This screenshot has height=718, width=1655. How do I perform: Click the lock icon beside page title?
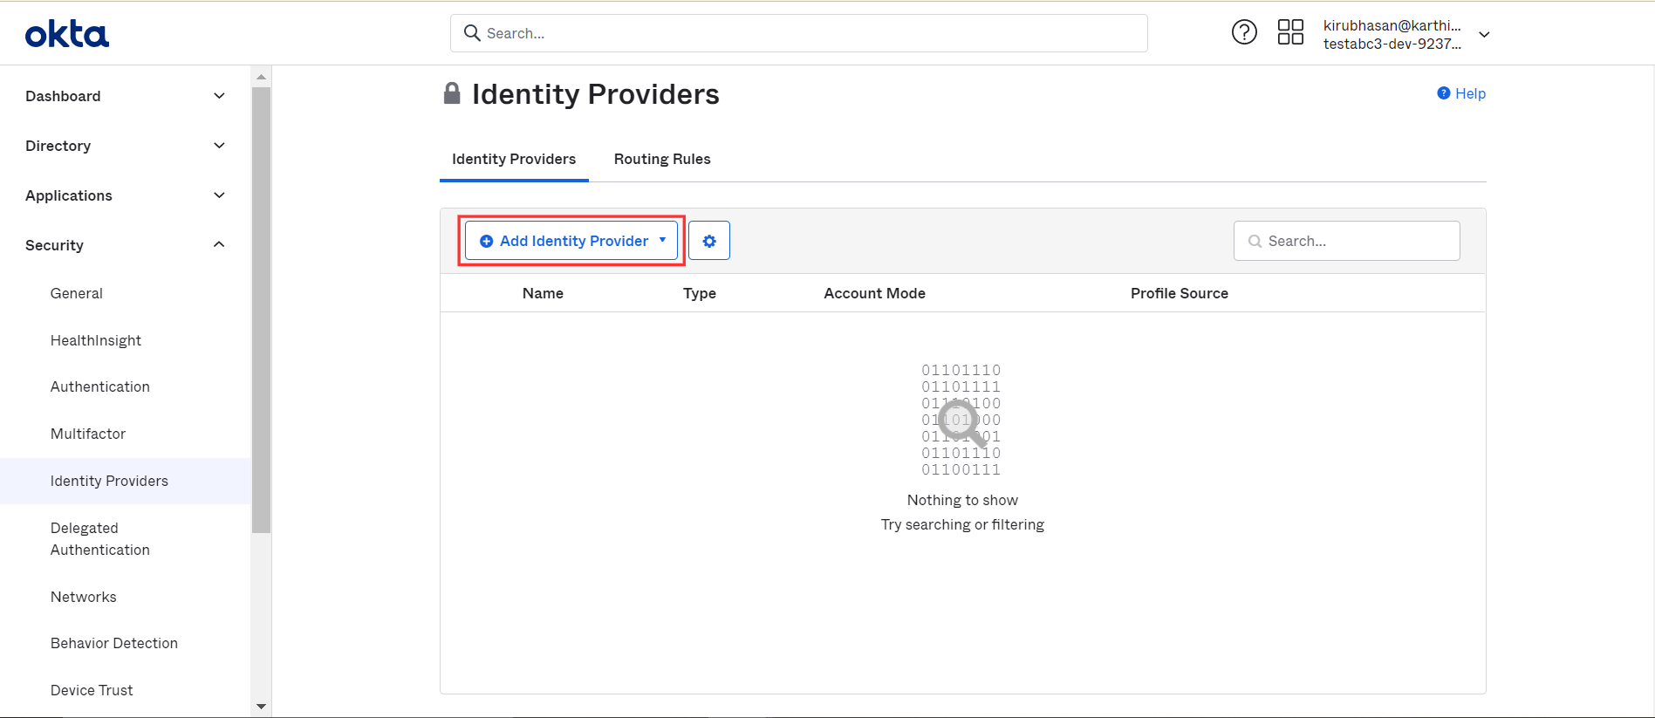click(452, 93)
